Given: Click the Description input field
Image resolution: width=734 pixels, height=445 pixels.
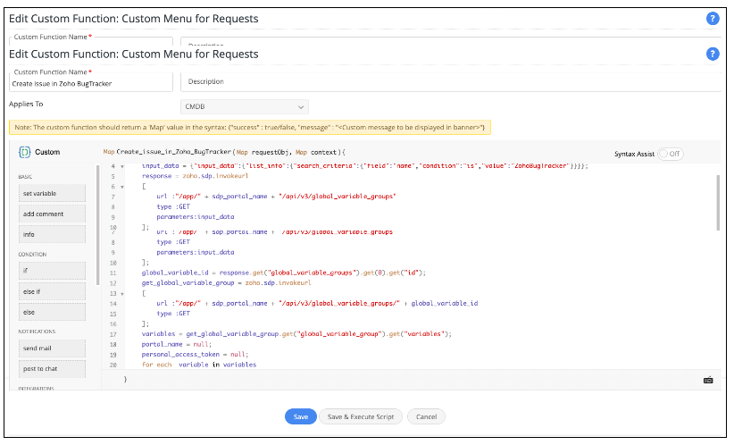Looking at the screenshot, I should [x=450, y=82].
